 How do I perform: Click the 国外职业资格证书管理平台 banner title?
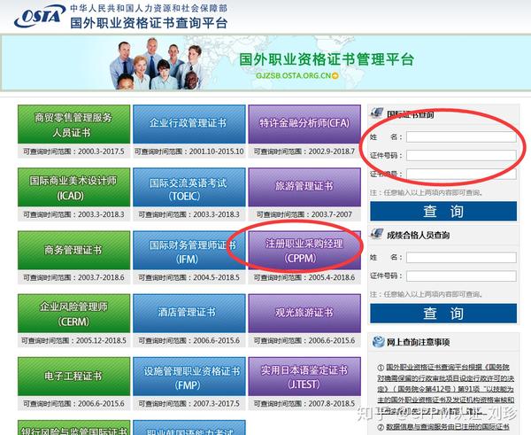click(x=327, y=59)
